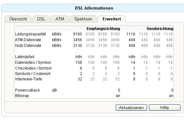Viewport: 184px width, 127px height.
Task: Click the Latenzpfad row label
Action: click(x=25, y=57)
